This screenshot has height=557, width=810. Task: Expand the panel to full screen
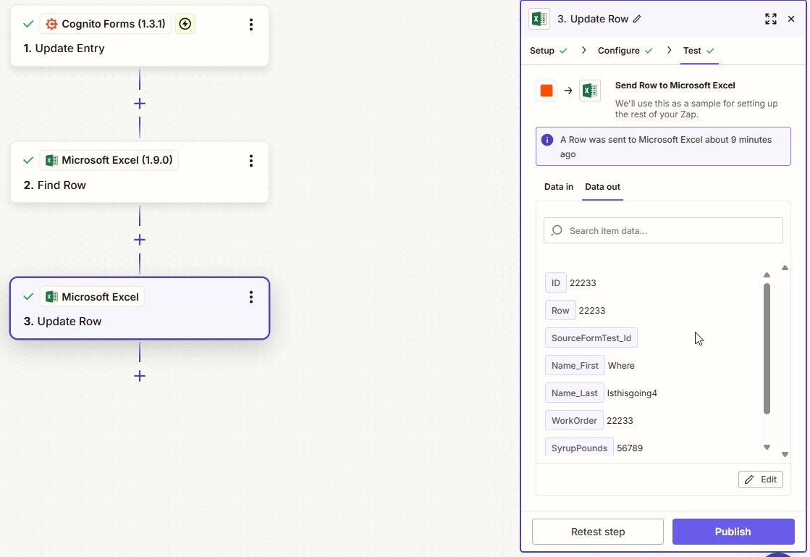(x=771, y=19)
